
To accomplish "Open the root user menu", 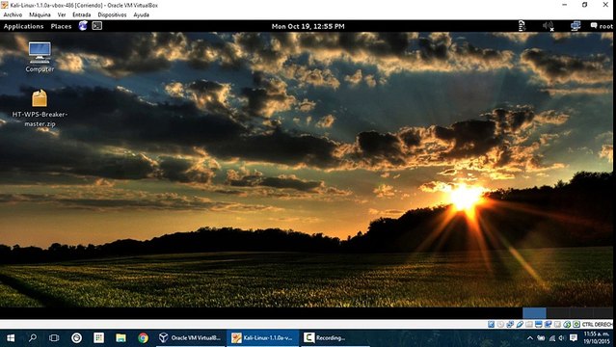I will (602, 26).
